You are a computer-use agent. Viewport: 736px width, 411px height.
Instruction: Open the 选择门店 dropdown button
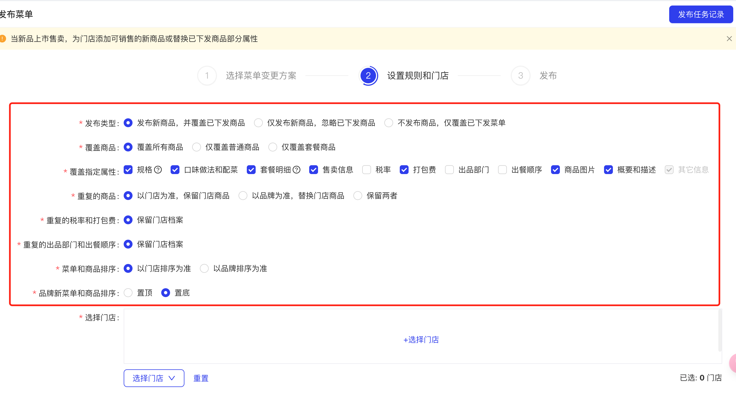[154, 378]
